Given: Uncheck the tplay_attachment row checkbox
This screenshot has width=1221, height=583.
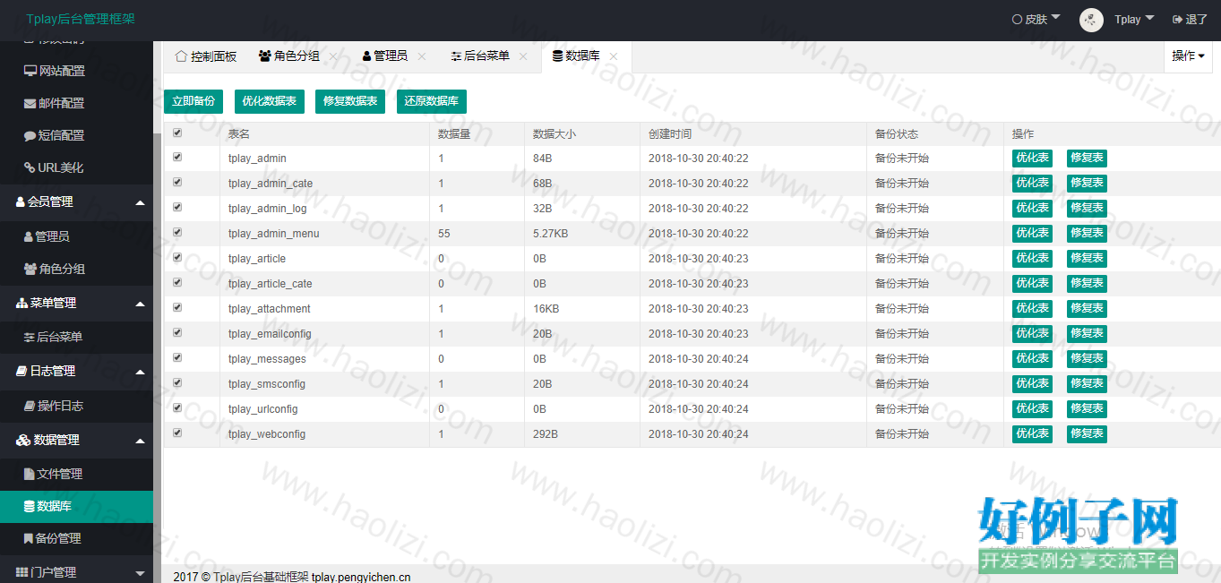Looking at the screenshot, I should pos(177,307).
